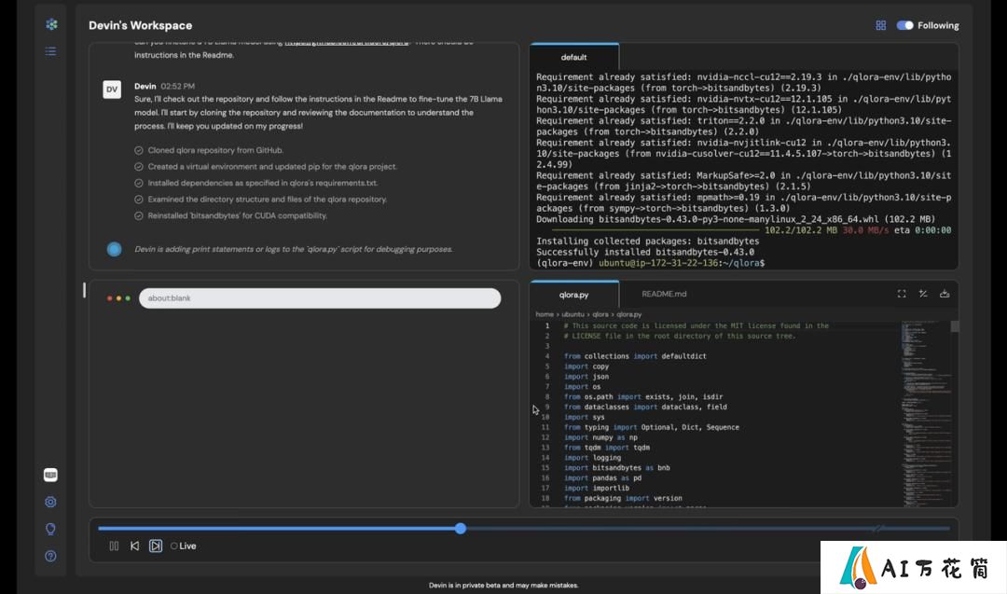
Task: Click 'Successfully installed bitsandbytes-0.43.0' terminal line
Action: click(645, 253)
